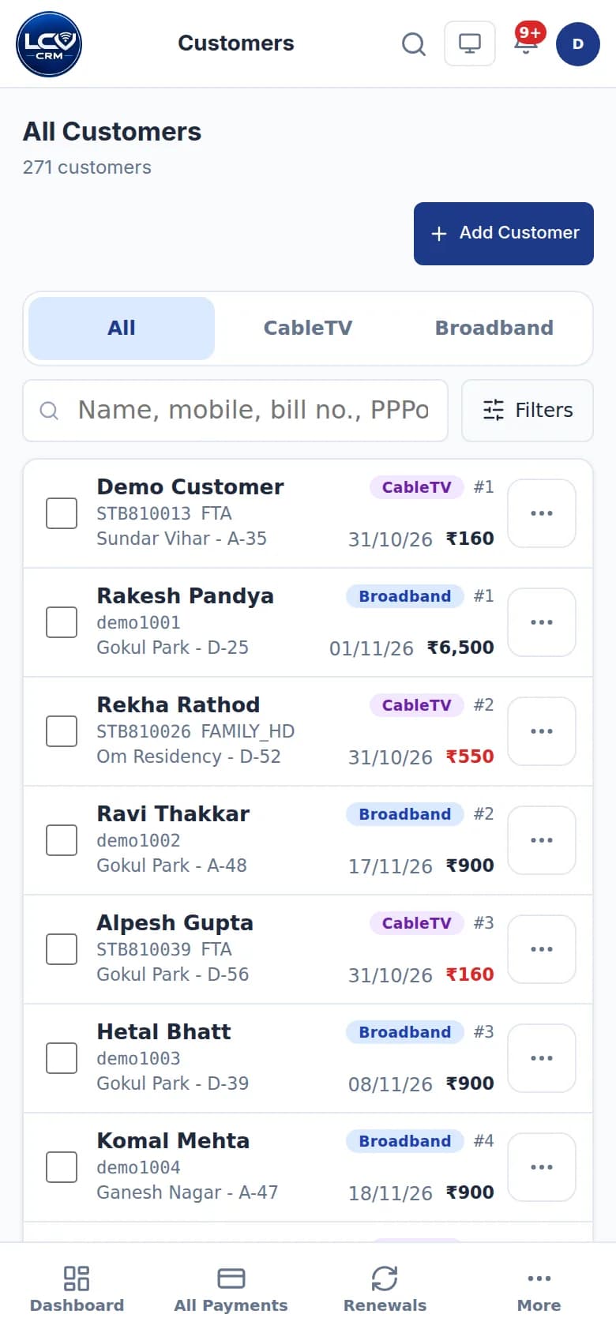The image size is (616, 1333).
Task: Switch to the CableTV tab
Action: pos(308,329)
